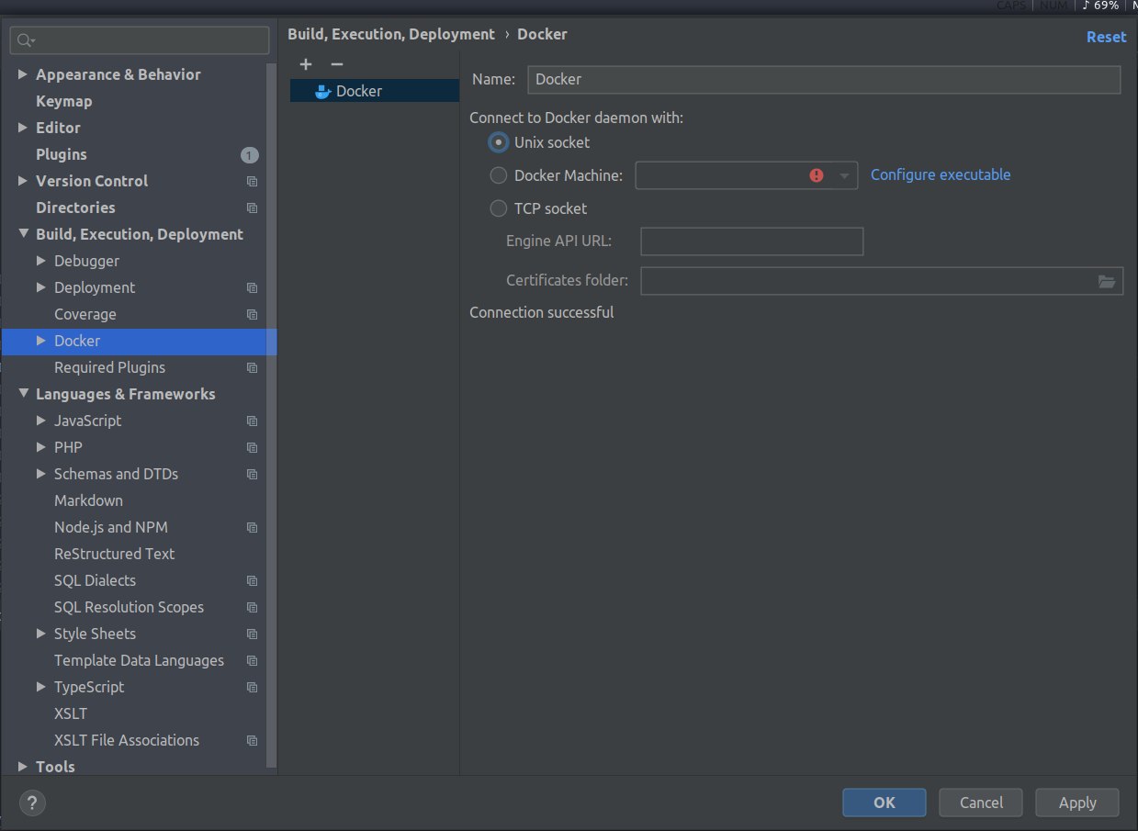The height and width of the screenshot is (831, 1138).
Task: Browse Certificates folder with folder icon
Action: (1107, 281)
